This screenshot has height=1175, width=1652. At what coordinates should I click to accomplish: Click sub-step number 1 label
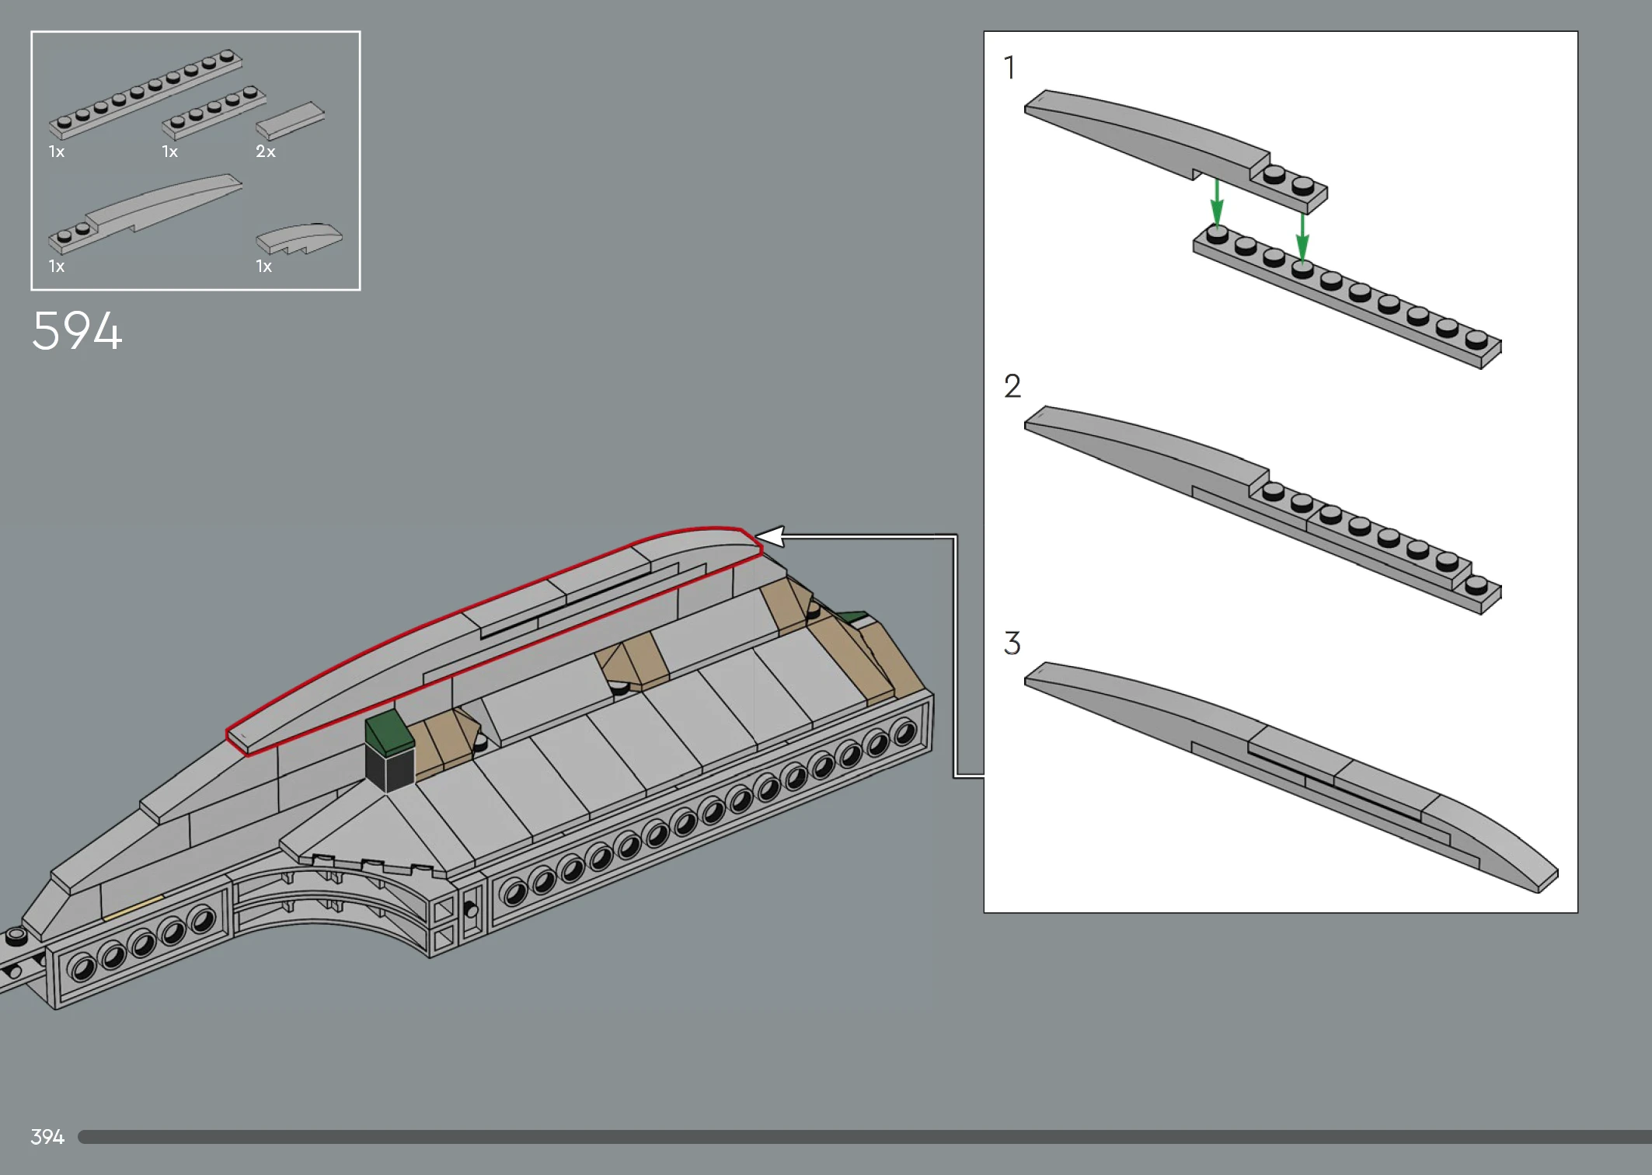1009,68
